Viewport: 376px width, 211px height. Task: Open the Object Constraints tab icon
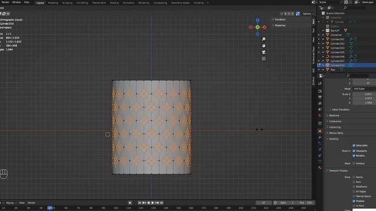[320, 155]
